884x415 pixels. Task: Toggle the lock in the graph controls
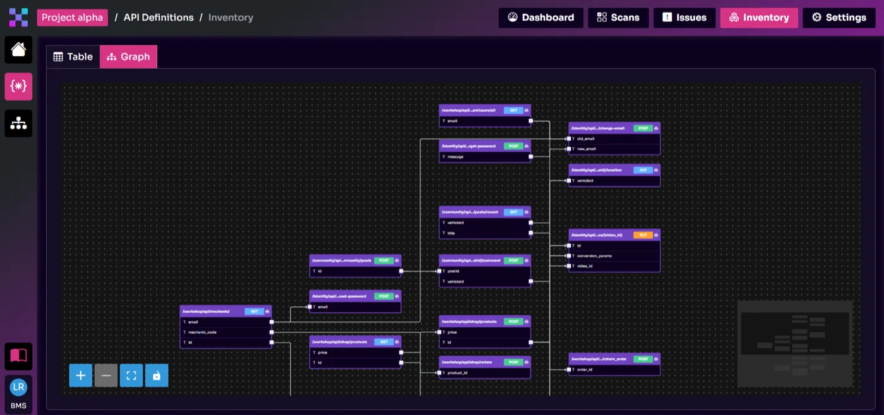156,375
